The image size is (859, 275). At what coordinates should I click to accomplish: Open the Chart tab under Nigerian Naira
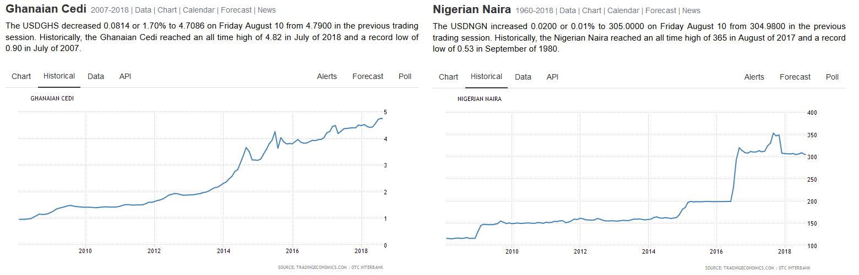click(x=448, y=77)
